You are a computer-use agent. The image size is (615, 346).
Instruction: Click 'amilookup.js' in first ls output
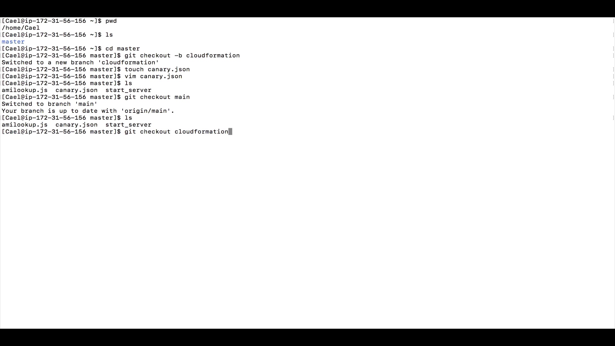(25, 90)
